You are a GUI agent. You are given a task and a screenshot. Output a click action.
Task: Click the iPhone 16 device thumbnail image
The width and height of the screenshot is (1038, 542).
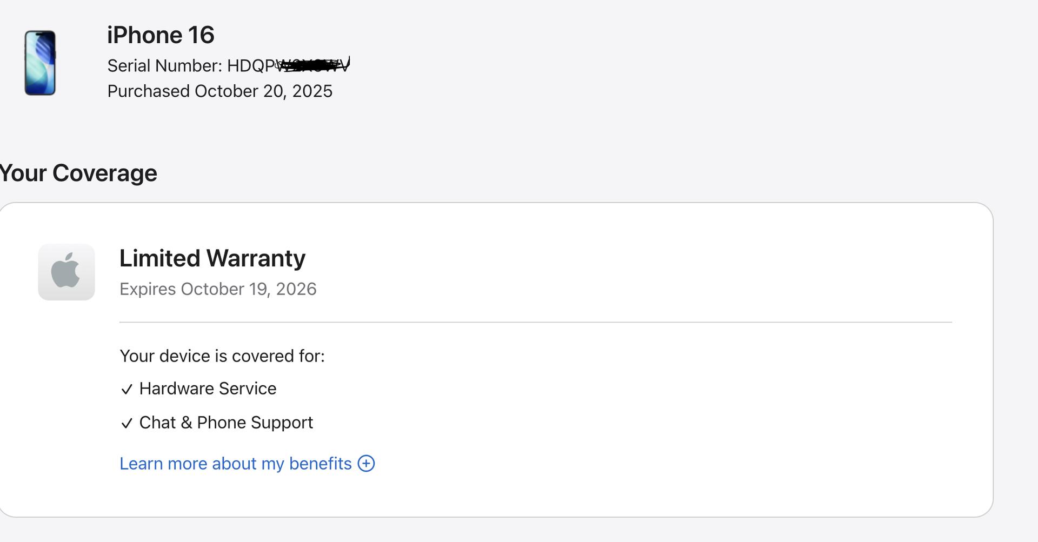[40, 63]
